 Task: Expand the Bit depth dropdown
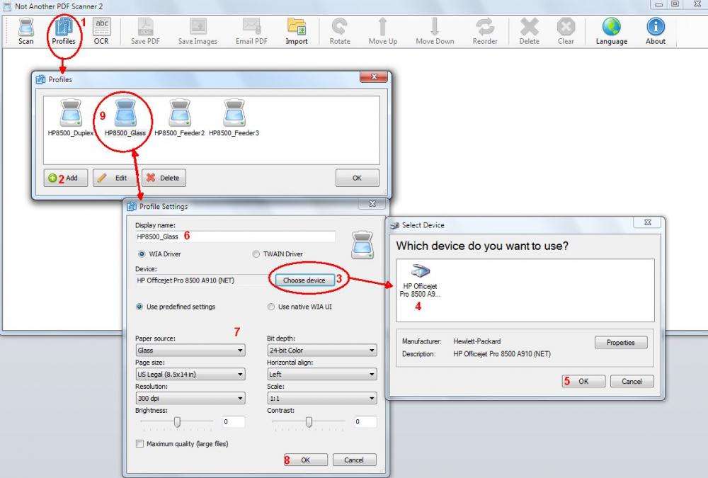pos(321,351)
